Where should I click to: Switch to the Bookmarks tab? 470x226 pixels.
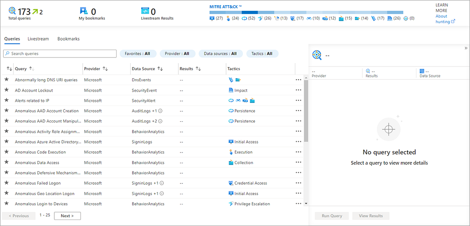(68, 39)
